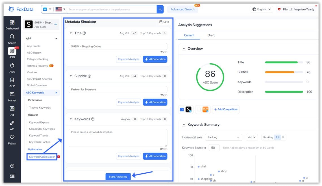This screenshot has height=186, width=322.
Task: Open Keyword Optimization menu item
Action: click(42, 157)
